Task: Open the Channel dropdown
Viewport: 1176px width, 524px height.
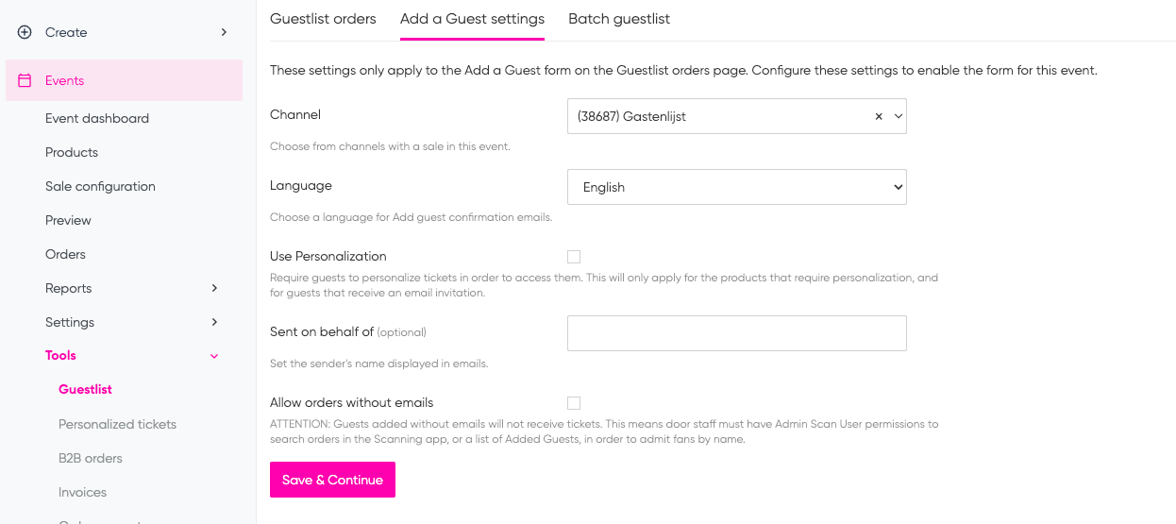Action: point(737,116)
